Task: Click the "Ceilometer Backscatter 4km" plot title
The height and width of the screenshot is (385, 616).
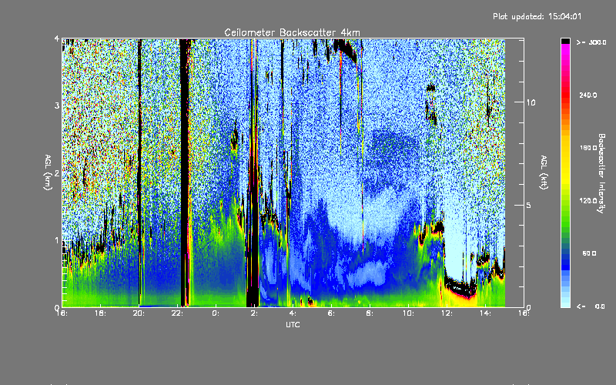Action: [292, 32]
